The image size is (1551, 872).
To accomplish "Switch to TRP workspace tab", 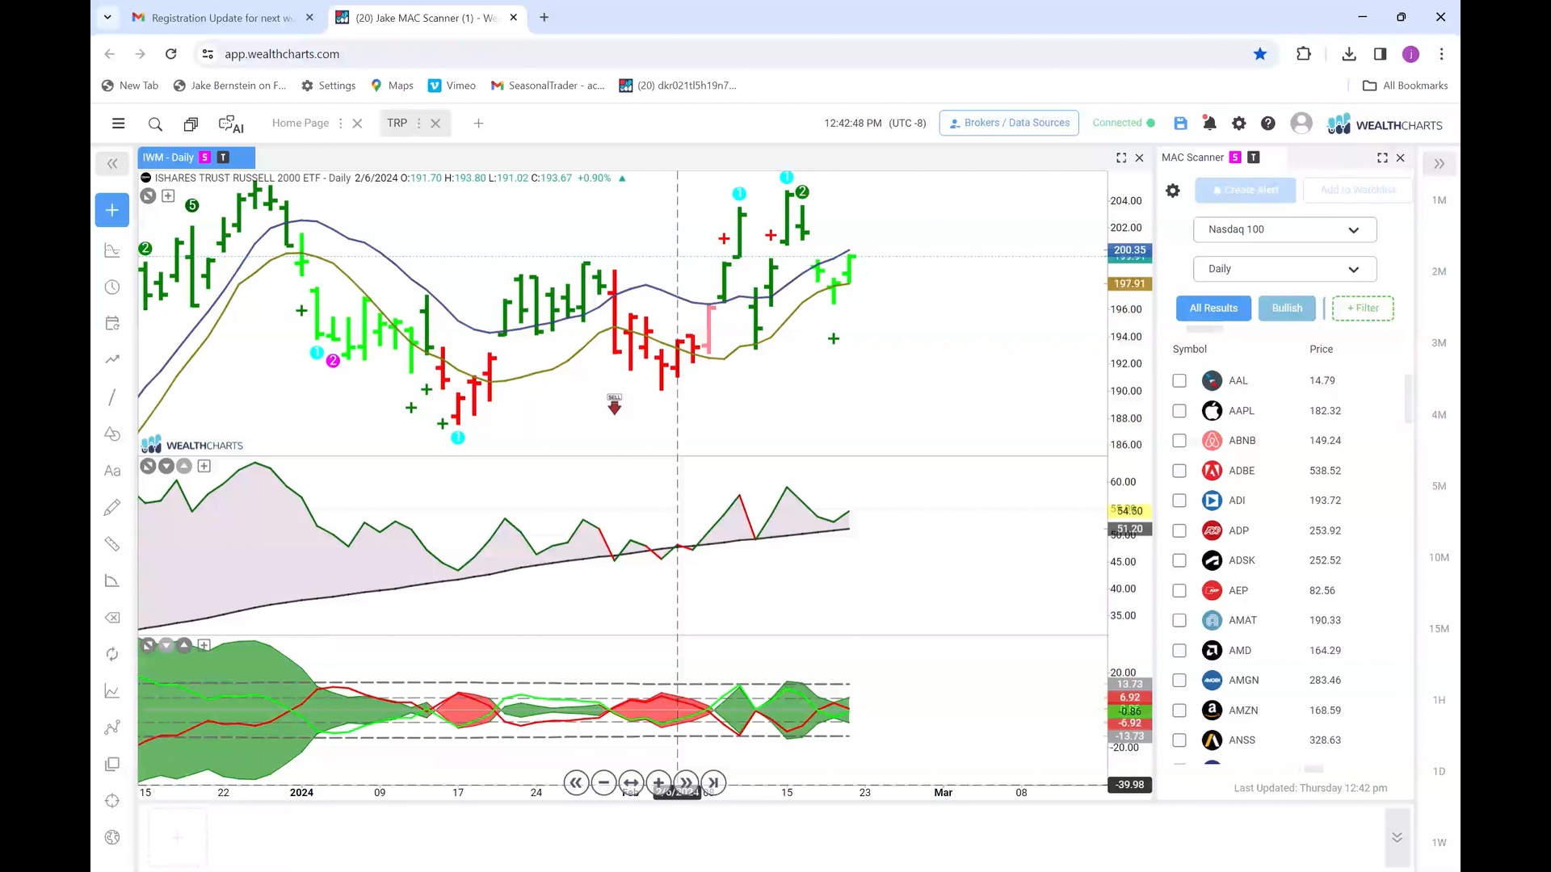I will click(x=397, y=123).
